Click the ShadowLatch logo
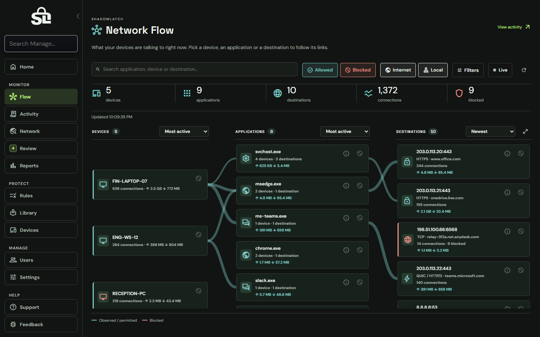This screenshot has width=540, height=337. coord(41,16)
